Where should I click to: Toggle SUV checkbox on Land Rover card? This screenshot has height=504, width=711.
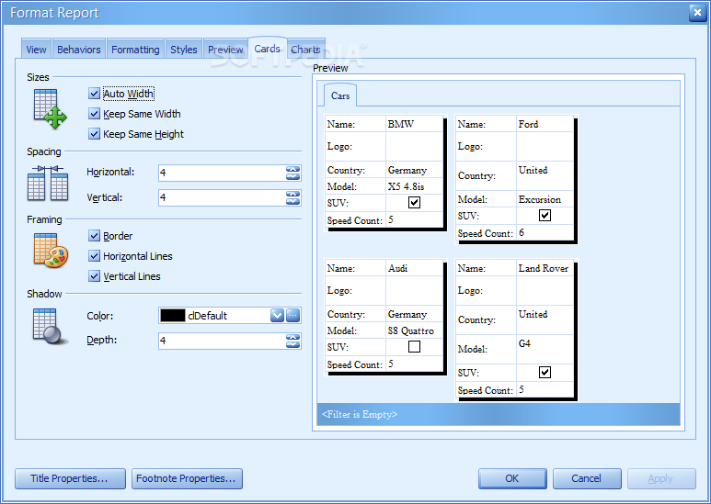pyautogui.click(x=545, y=373)
